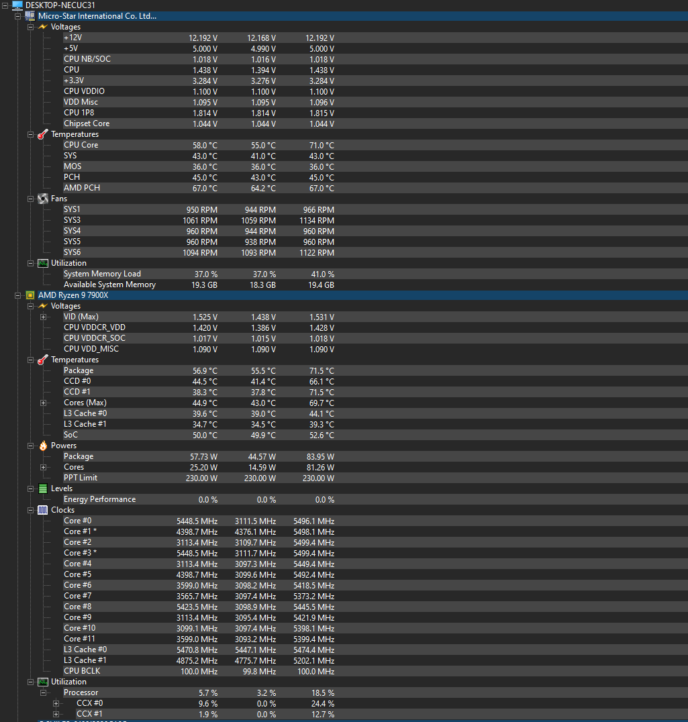Select the CCD #0 temperature row

[x=375, y=381]
